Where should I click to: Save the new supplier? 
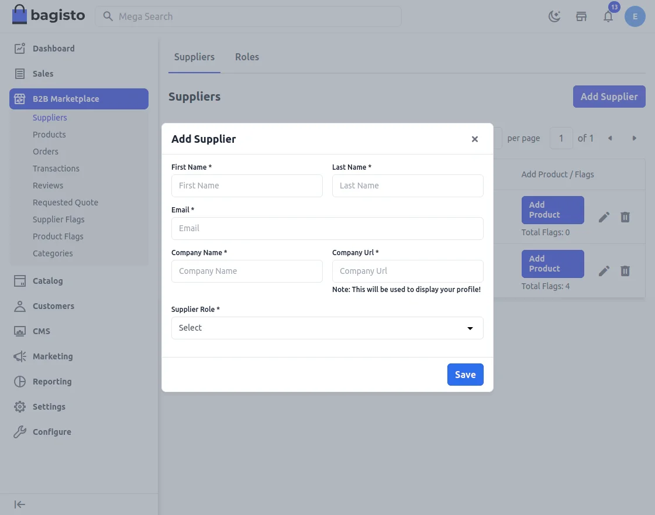click(465, 374)
